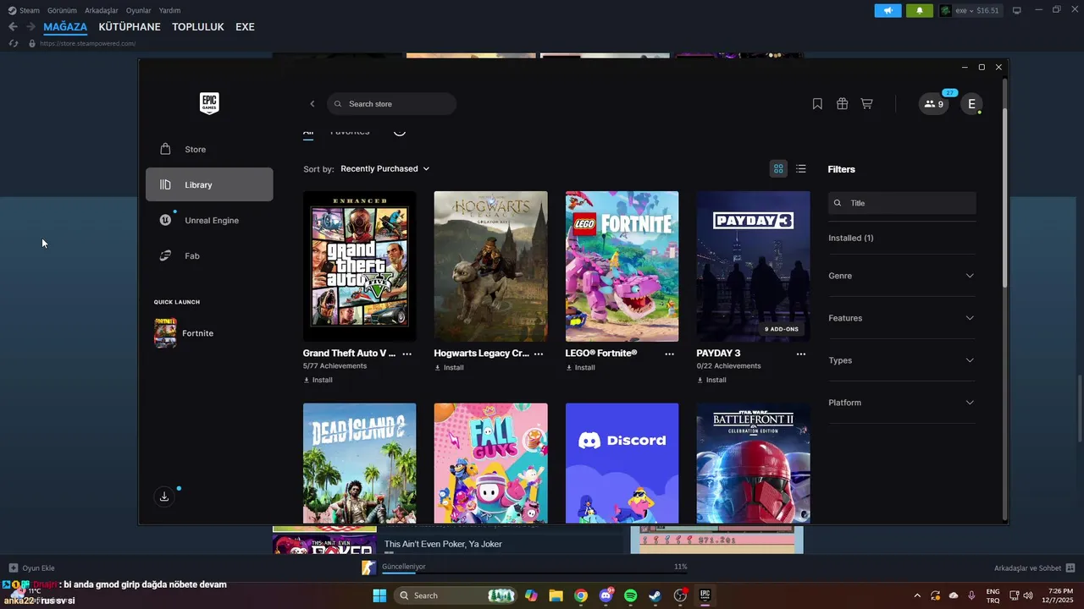Open Steam's notifications bell
Viewport: 1084px width, 609px height.
920,11
